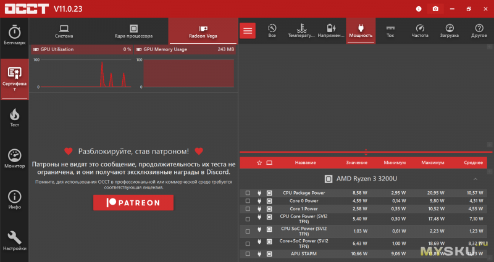494x262 pixels.
Task: Click the PATREON button
Action: point(133,203)
